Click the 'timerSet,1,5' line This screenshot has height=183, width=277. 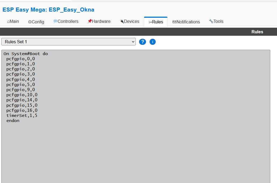(x=22, y=115)
